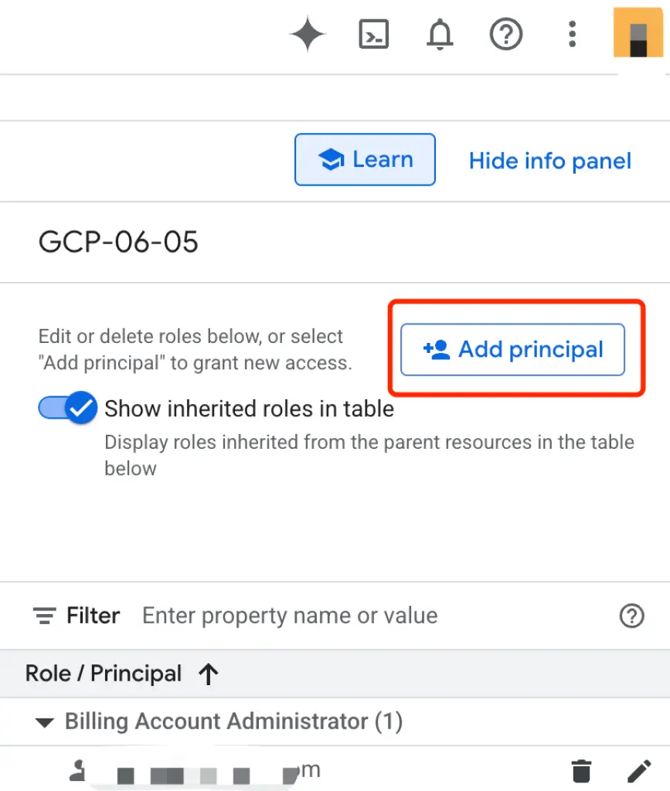The image size is (670, 791).
Task: Click the ascending sort arrow
Action: [x=208, y=674]
